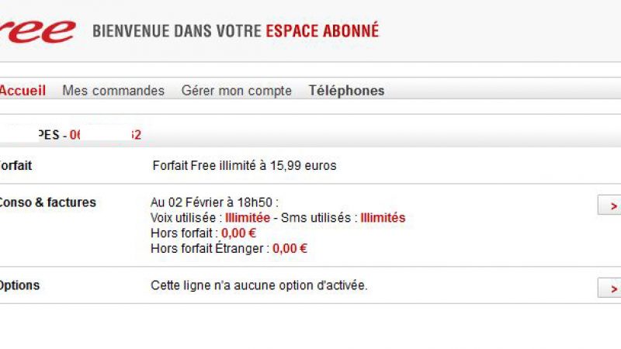Go to the Accueil tab
The height and width of the screenshot is (349, 621).
23,91
